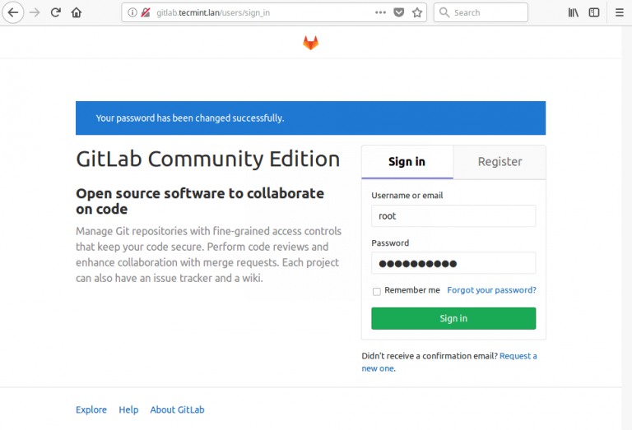Open the Explore footer link
Screen dimensions: 632x430
[91, 409]
